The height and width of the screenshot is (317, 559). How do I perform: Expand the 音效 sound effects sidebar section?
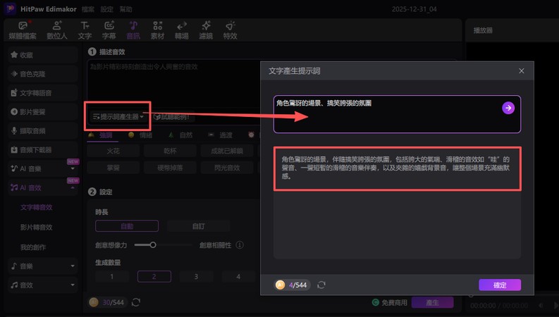[73, 285]
